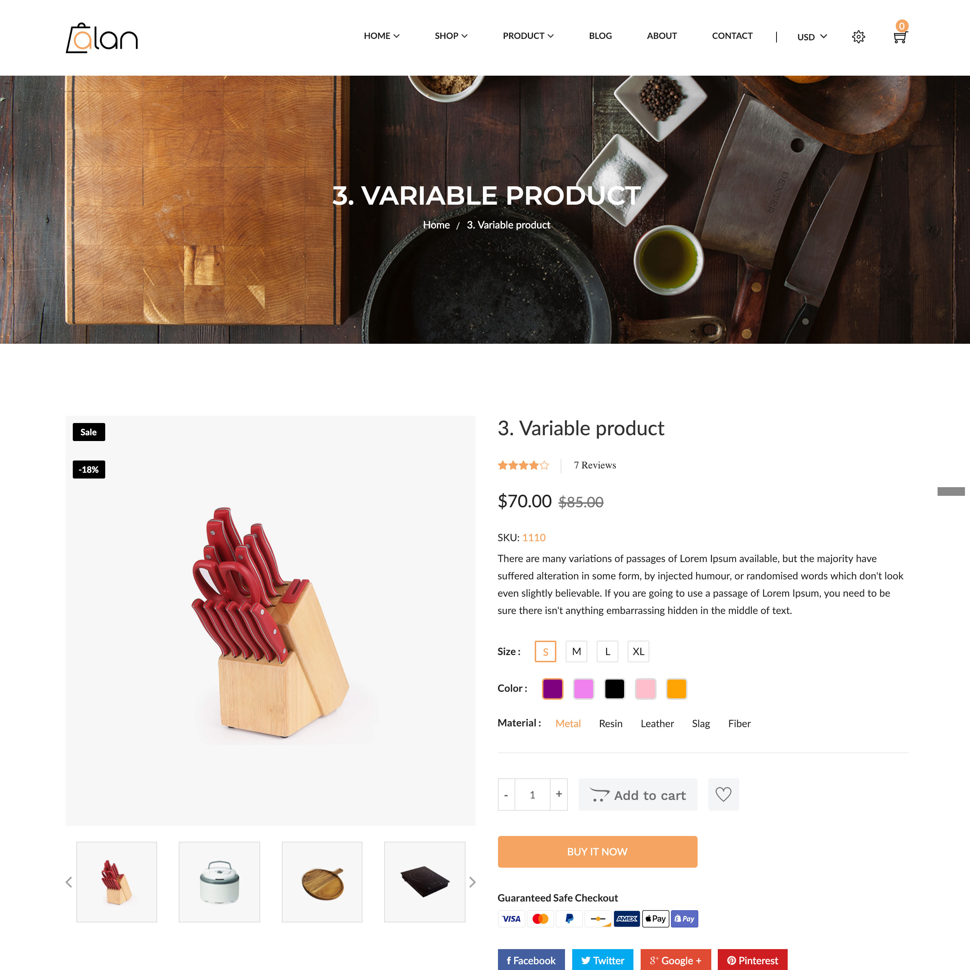Click the BUY IT NOW button
This screenshot has height=970, width=970.
coord(597,851)
